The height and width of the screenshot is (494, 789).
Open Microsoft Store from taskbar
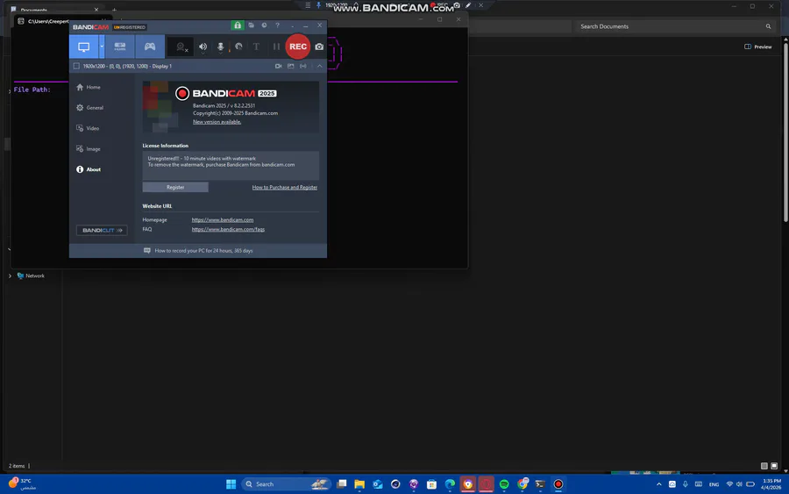(x=431, y=484)
